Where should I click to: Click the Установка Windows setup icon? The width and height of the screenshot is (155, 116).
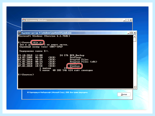[x=24, y=20]
